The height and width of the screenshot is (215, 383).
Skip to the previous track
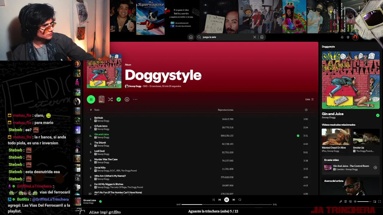point(220,200)
